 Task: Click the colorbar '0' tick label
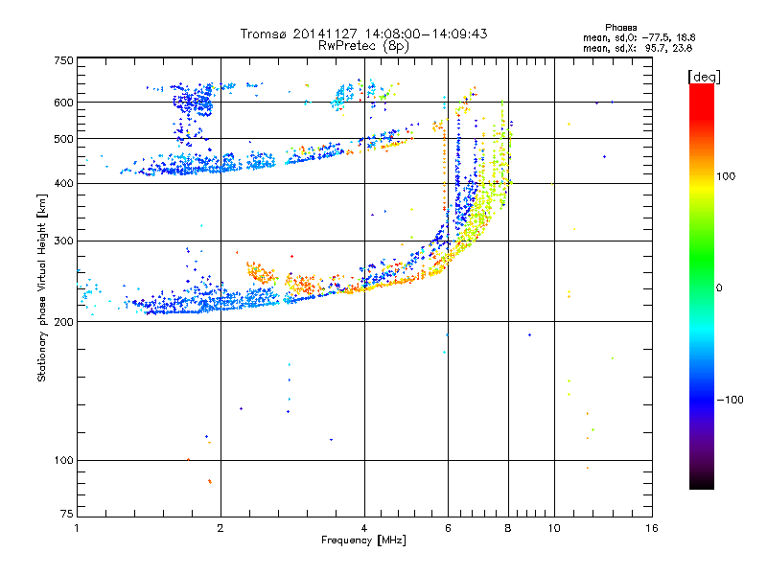click(x=719, y=288)
